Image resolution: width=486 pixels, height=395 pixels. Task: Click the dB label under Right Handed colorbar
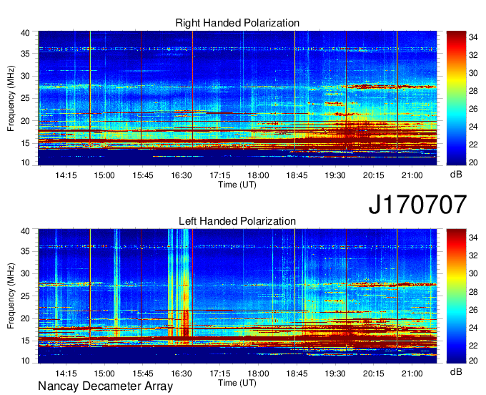point(456,175)
